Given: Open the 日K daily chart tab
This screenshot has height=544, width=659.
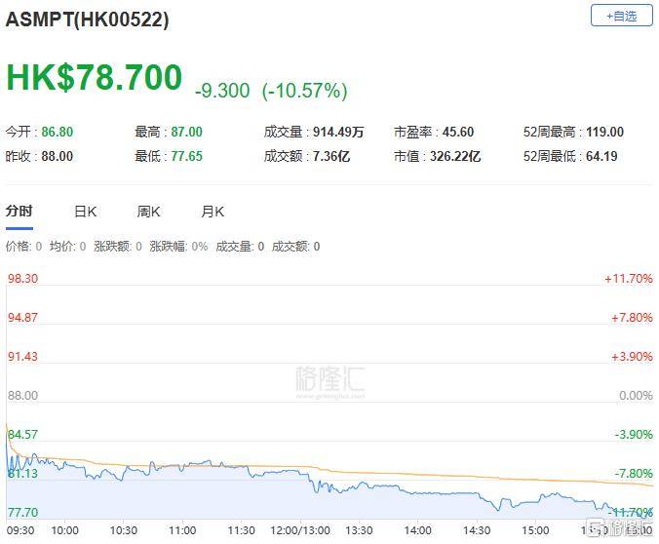Looking at the screenshot, I should click(86, 211).
